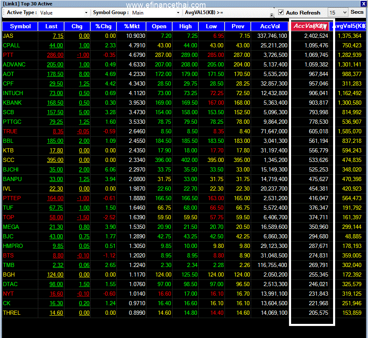Open the refresh seconds dropdown
This screenshot has width=368, height=338.
point(345,12)
